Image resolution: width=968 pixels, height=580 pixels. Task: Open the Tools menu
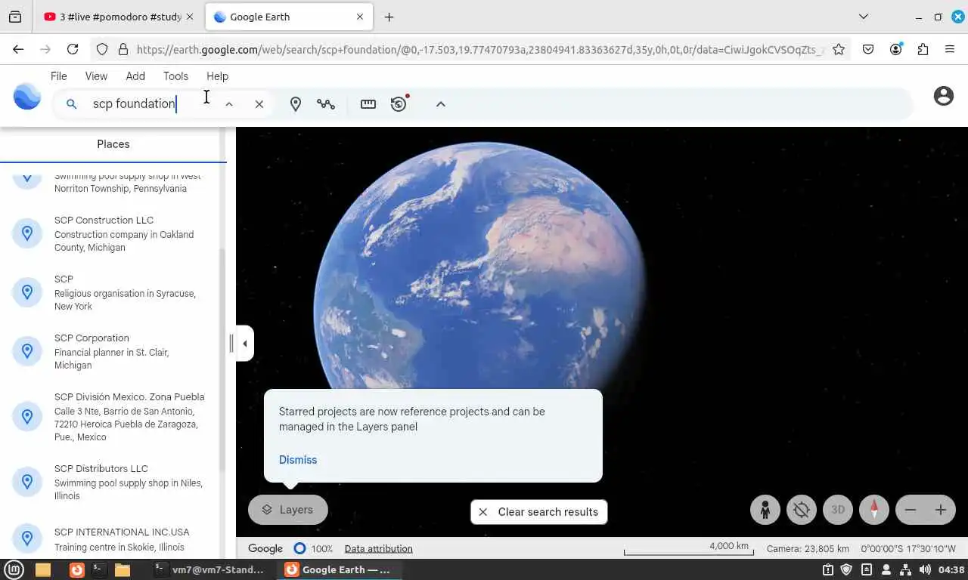175,76
